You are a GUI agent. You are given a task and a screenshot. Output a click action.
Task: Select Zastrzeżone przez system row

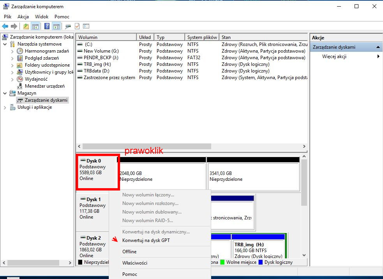pyautogui.click(x=192, y=78)
